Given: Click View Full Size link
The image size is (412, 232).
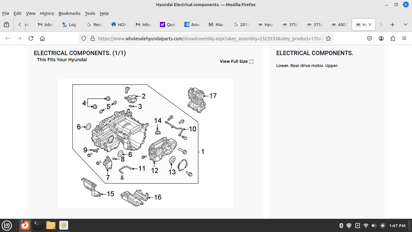Looking at the screenshot, I should pyautogui.click(x=236, y=61).
